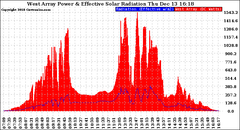The height and width of the screenshot is (130, 240).
Task: Click the 12:47 time label
Action: pos(136,123)
